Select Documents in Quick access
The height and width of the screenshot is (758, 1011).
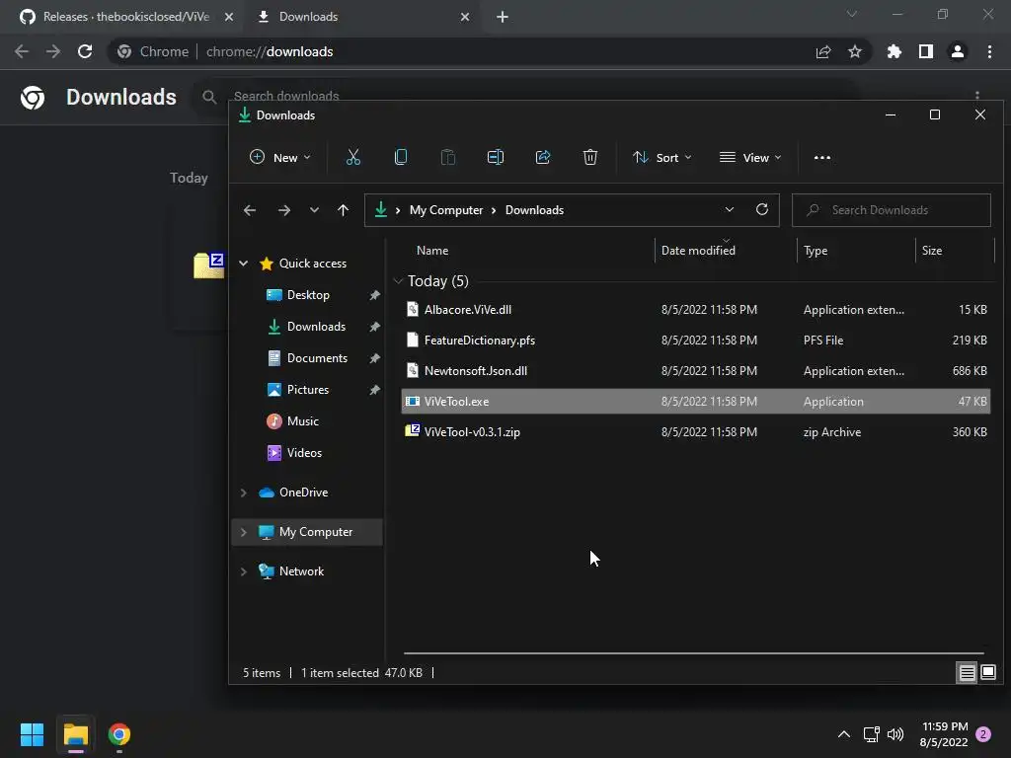(x=317, y=357)
